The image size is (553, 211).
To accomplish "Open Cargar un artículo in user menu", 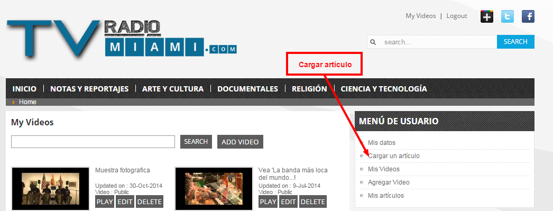I will pyautogui.click(x=394, y=156).
